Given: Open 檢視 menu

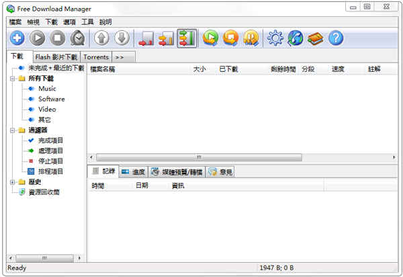Looking at the screenshot, I should [x=34, y=22].
